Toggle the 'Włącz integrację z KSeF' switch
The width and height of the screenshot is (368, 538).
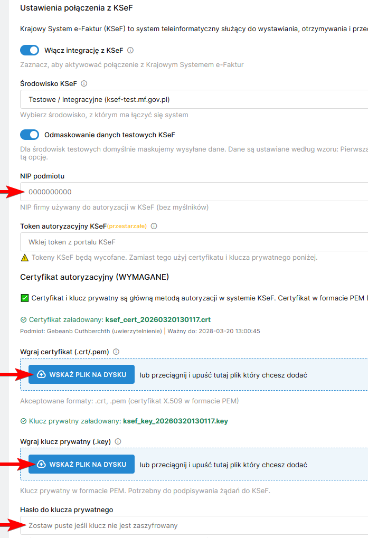[x=30, y=50]
